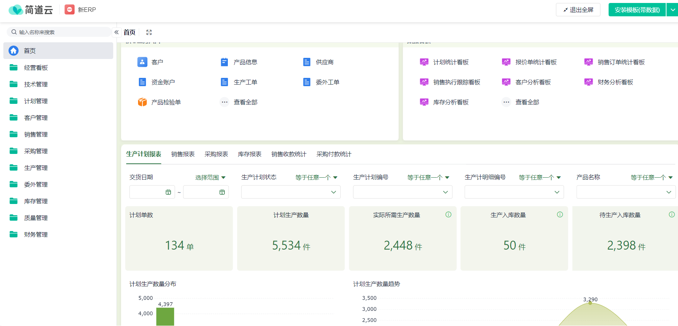
Task: Open 销售管理 folder in sidebar
Action: tap(58, 134)
